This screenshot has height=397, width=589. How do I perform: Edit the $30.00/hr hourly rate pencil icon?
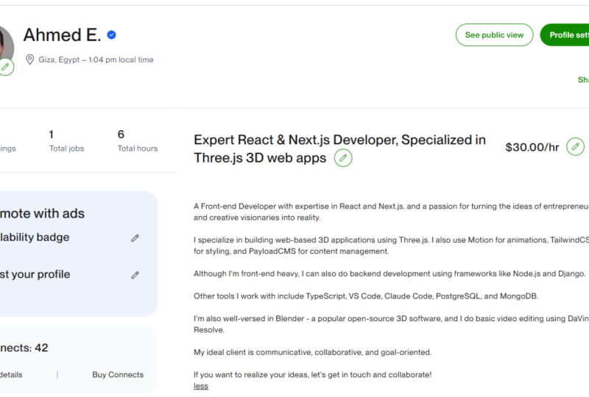point(575,147)
